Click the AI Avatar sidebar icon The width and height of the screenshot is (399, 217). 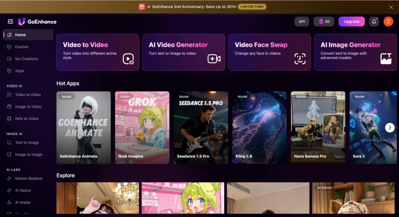(9, 203)
